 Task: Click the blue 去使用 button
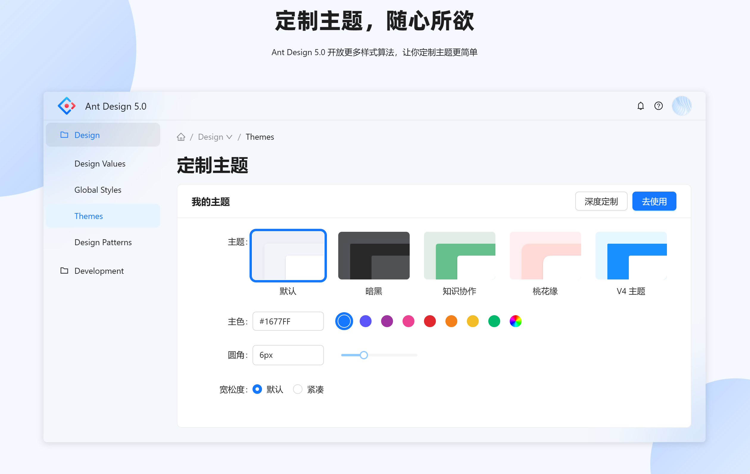pyautogui.click(x=654, y=201)
